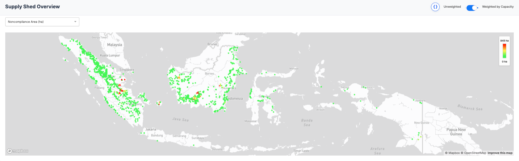Open the Noncompliance Area (ha) dropdown
The image size is (519, 161).
tap(42, 22)
